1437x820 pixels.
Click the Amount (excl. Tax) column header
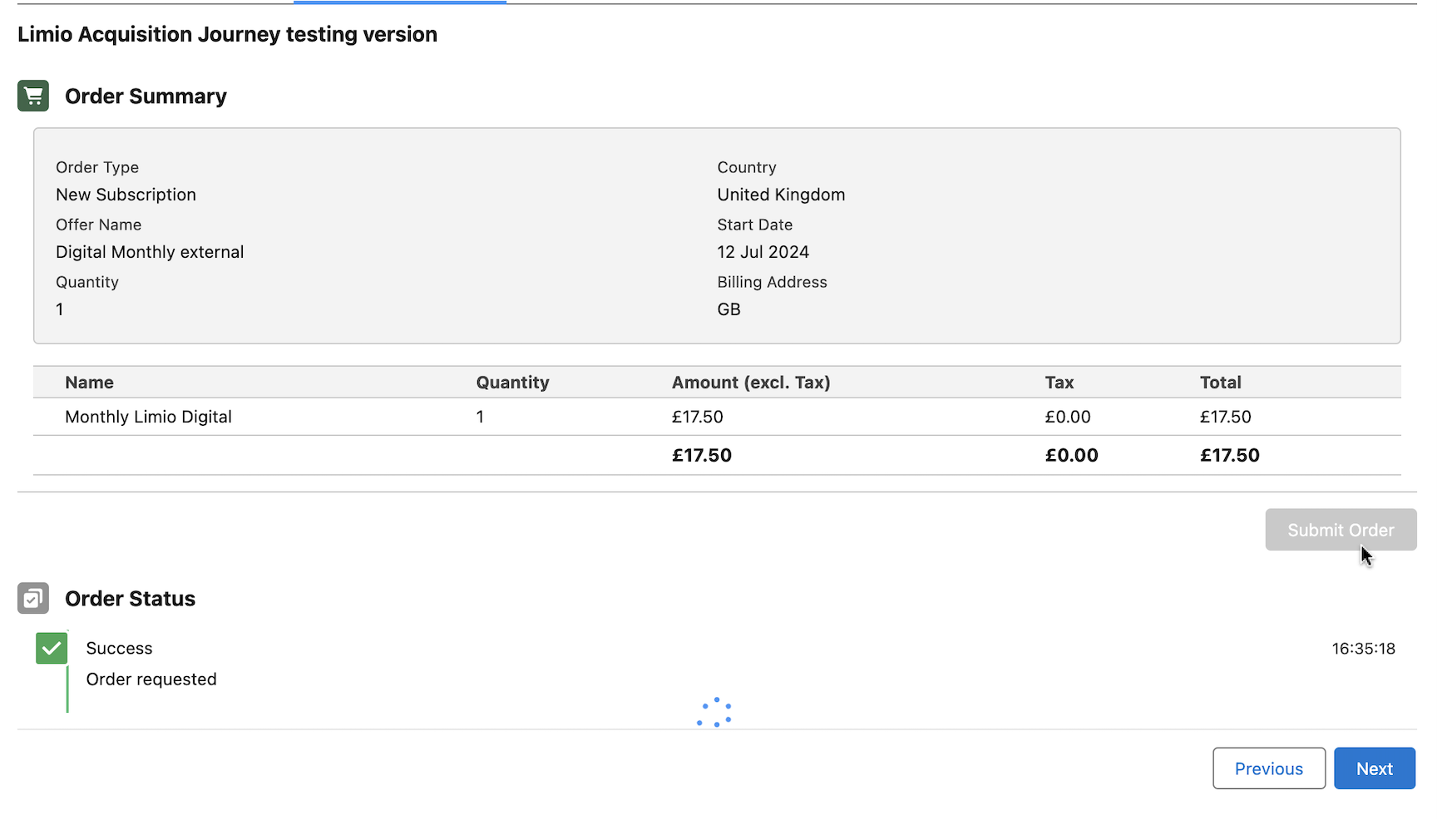click(x=751, y=383)
